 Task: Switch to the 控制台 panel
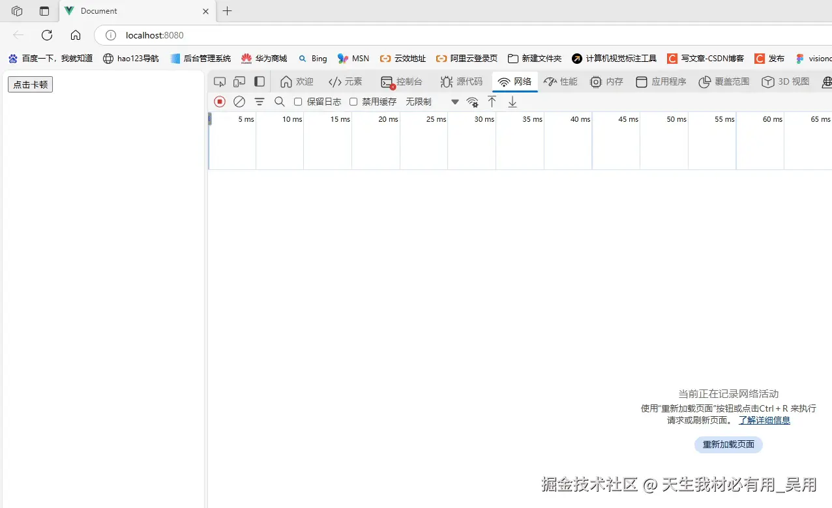coord(402,81)
